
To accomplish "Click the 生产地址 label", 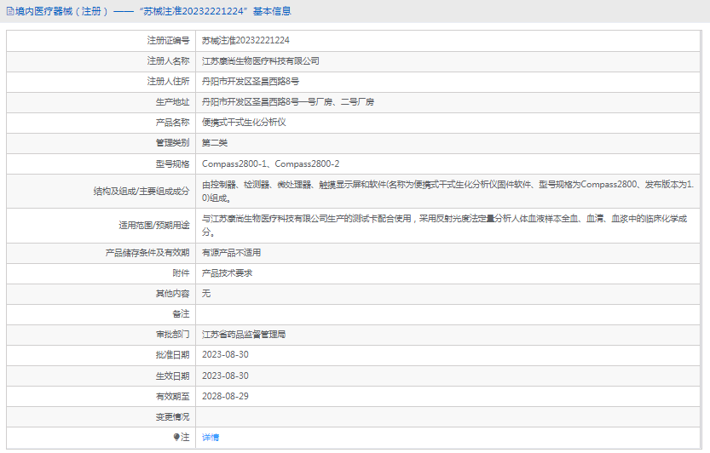I will tap(172, 102).
